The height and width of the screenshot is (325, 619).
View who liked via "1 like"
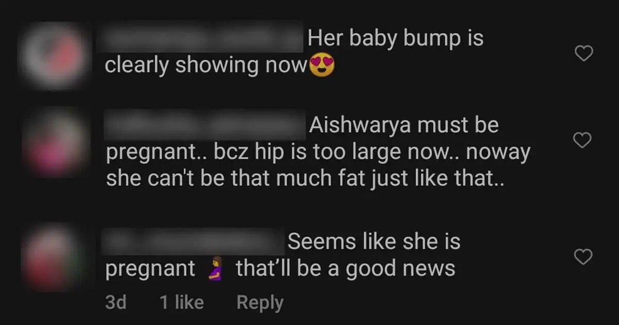[182, 302]
